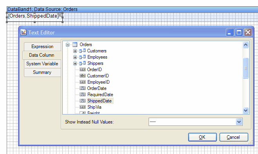Click the Cancel button
Image resolution: width=258 pixels, height=154 pixels.
pos(234,137)
